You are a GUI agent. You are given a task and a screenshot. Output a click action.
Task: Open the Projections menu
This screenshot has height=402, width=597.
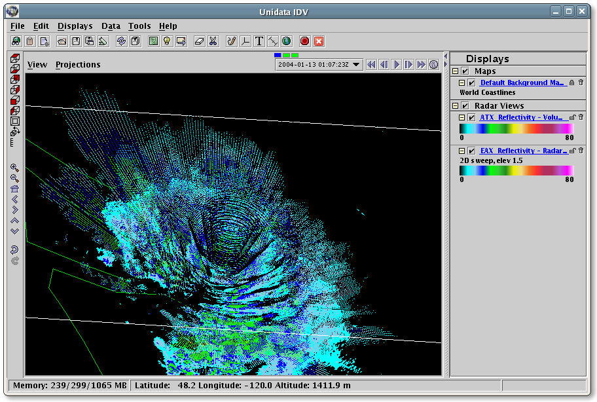[x=78, y=65]
